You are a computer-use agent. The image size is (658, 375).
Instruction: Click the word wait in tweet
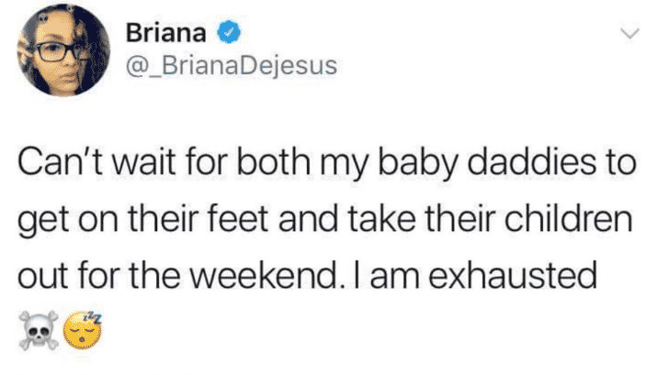coord(143,162)
